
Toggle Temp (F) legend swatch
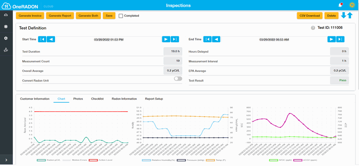(210, 160)
